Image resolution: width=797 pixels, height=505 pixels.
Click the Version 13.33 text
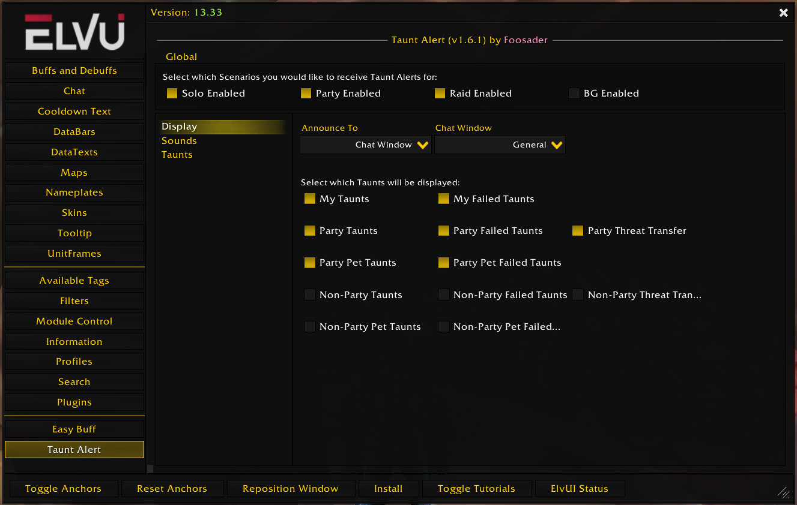click(186, 13)
